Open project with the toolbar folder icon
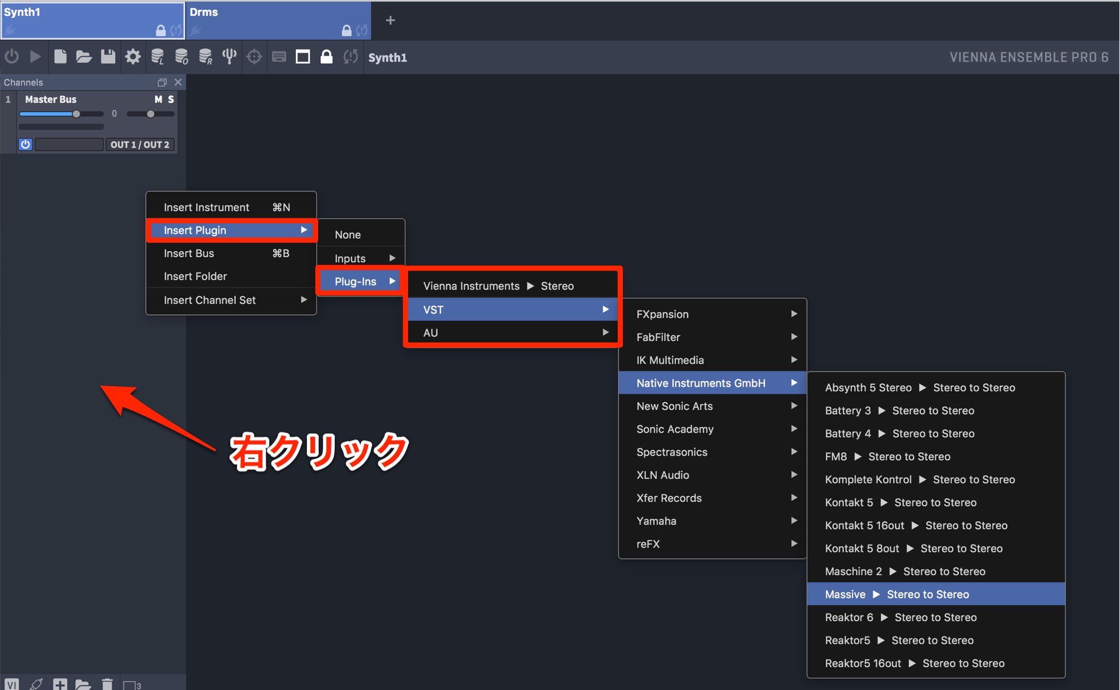 (84, 57)
